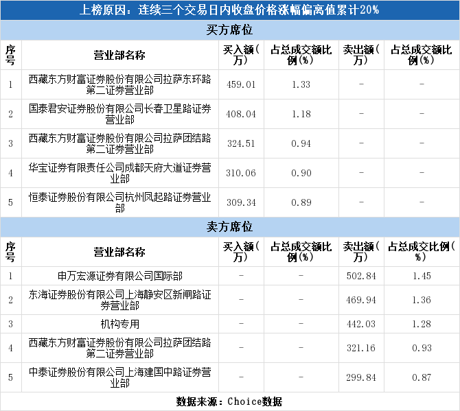Select percentage value 0.94
The height and width of the screenshot is (411, 460).
click(x=301, y=143)
